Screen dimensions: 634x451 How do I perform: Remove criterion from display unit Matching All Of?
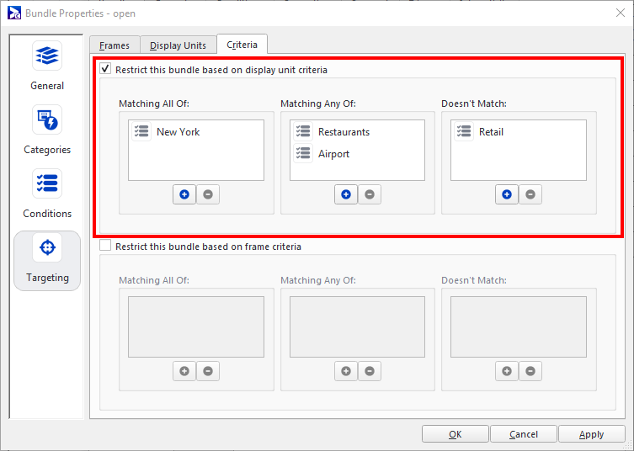[x=207, y=194]
